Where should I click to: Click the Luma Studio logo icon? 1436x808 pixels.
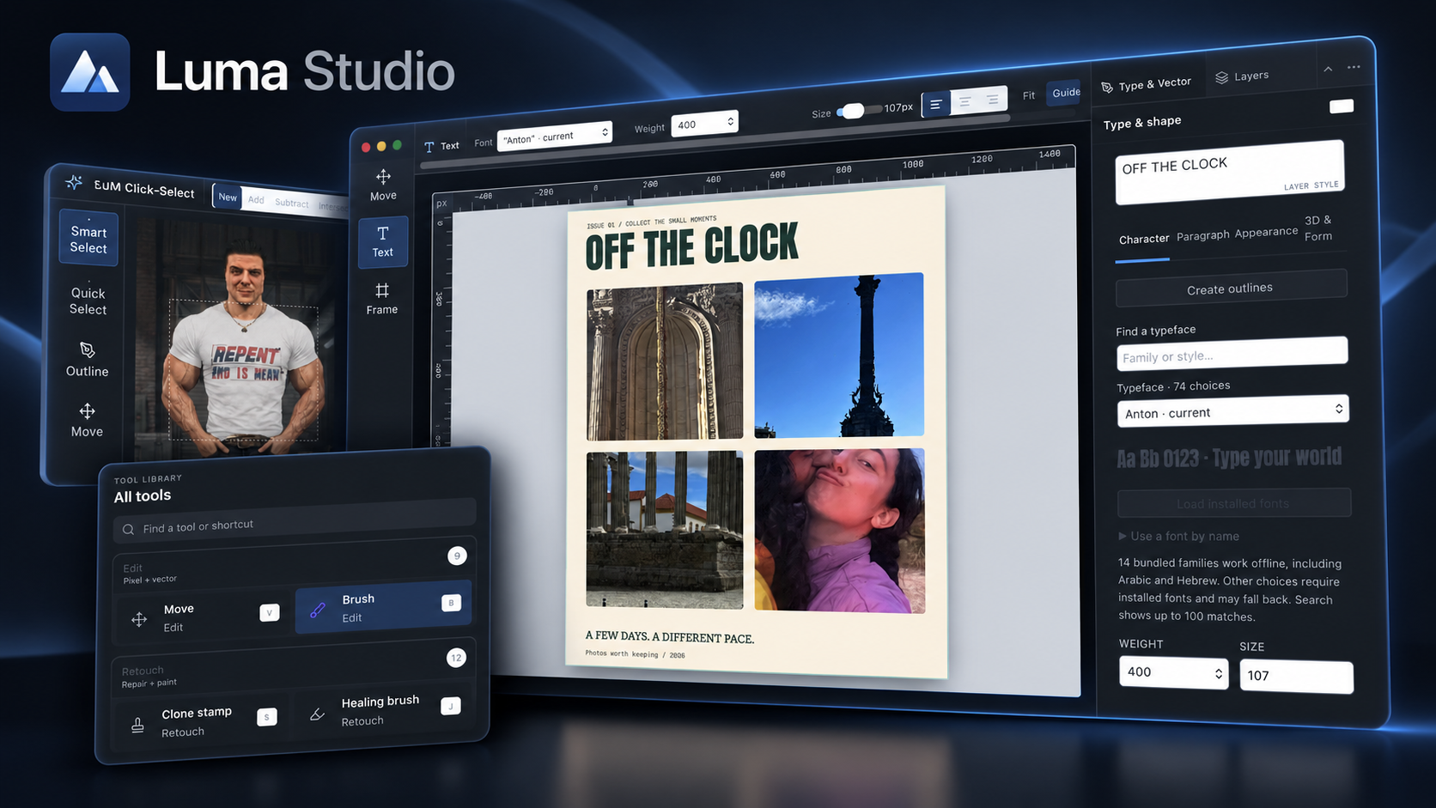click(90, 72)
